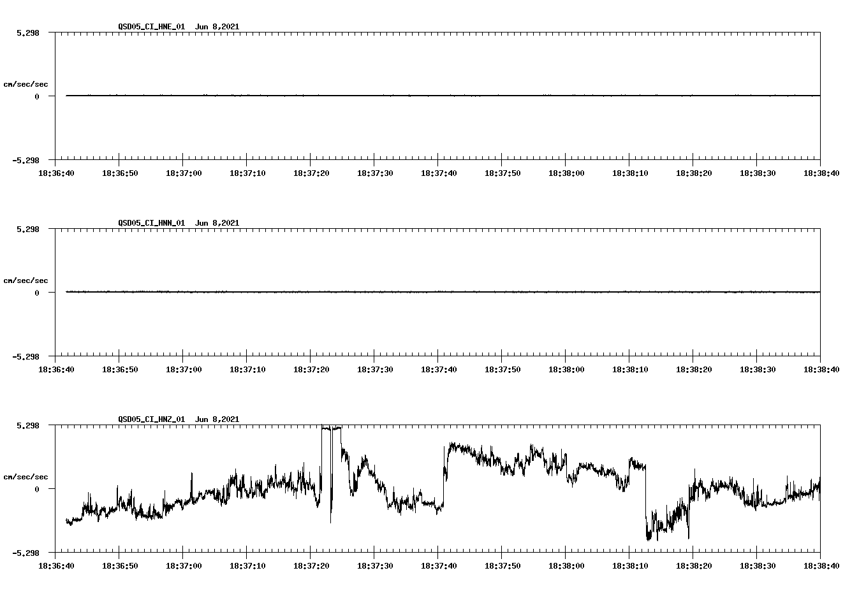
Task: Click the 18:37:10 time label under HNN plot
Action: [x=247, y=369]
